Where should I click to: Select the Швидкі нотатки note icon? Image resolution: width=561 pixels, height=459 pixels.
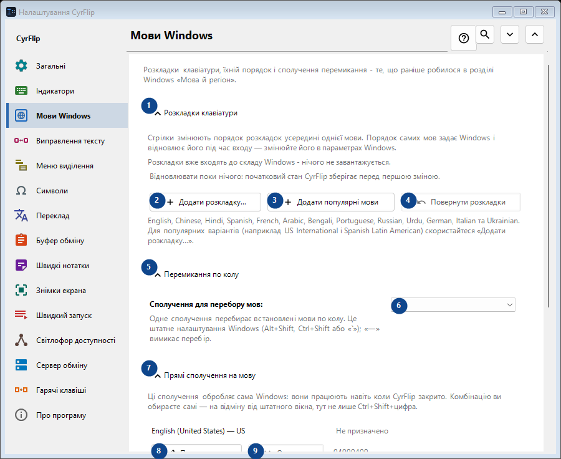pyautogui.click(x=21, y=265)
